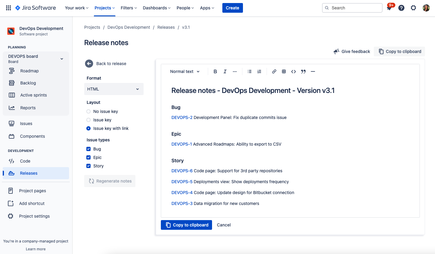435x254 pixels.
Task: Uncheck the Story issue type
Action: coord(88,166)
